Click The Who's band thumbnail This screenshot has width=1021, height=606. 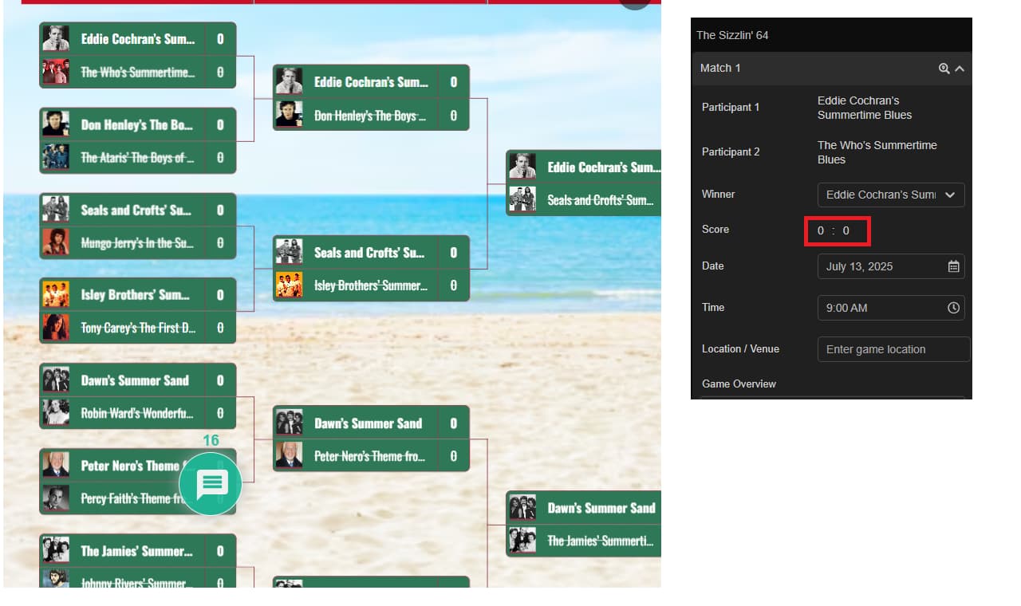point(56,72)
